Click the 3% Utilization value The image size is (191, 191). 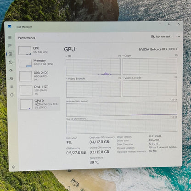click(x=69, y=143)
